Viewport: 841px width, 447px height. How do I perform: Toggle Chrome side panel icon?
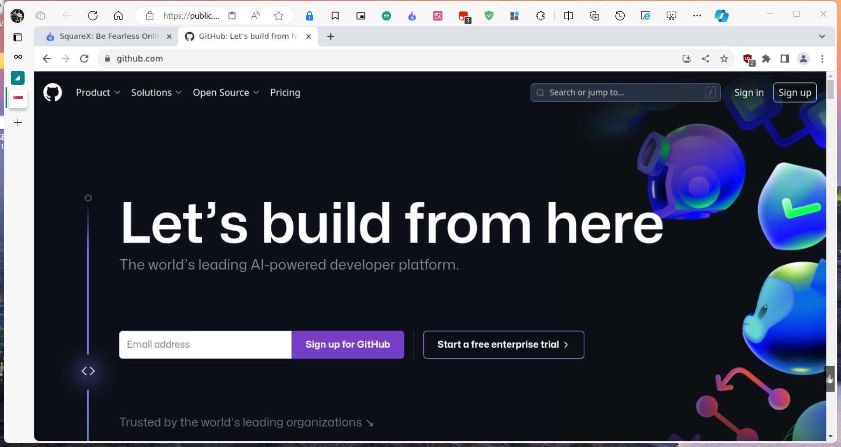point(785,59)
